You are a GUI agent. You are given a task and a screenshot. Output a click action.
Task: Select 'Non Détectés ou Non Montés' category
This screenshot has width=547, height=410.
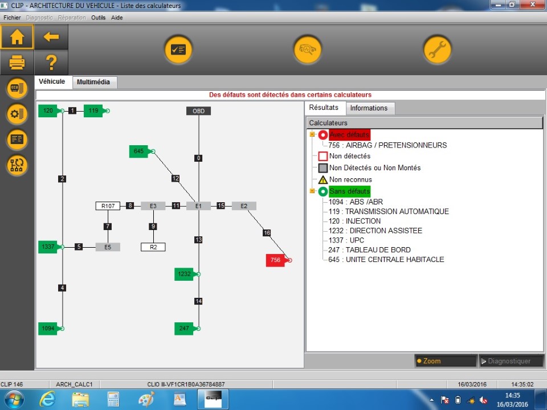pyautogui.click(x=375, y=168)
